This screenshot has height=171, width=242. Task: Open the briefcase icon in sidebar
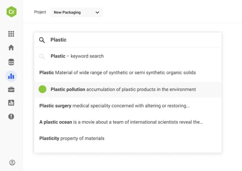11,90
